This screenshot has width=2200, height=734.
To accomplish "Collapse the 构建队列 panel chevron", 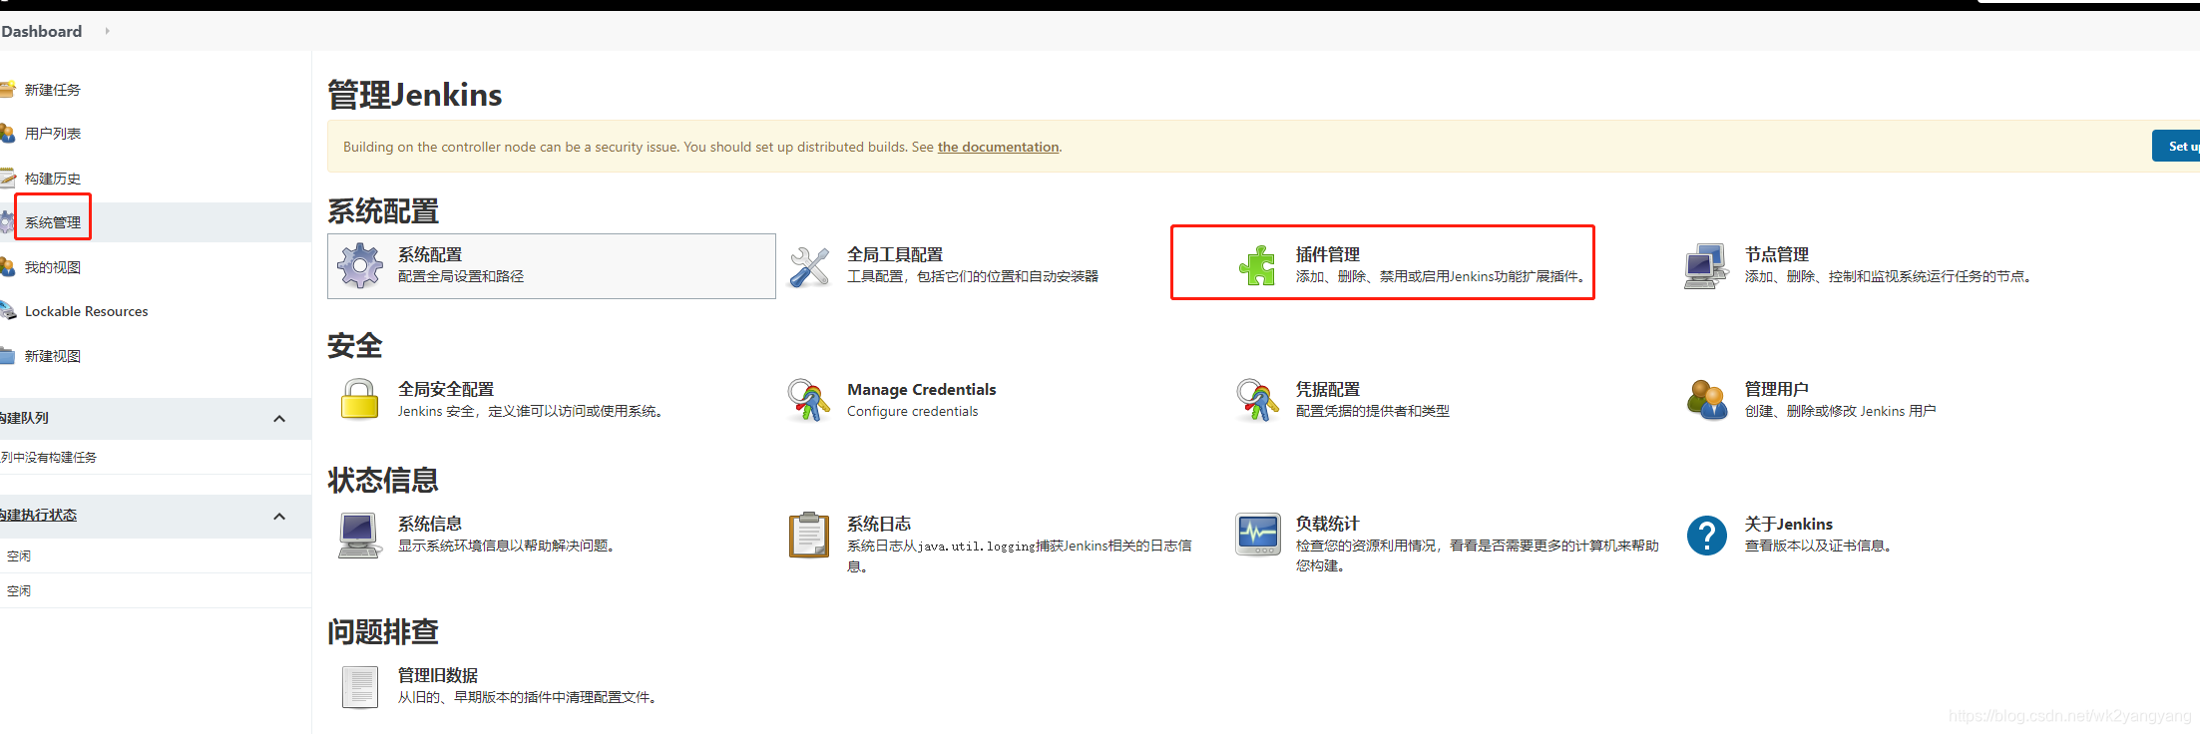I will [279, 419].
